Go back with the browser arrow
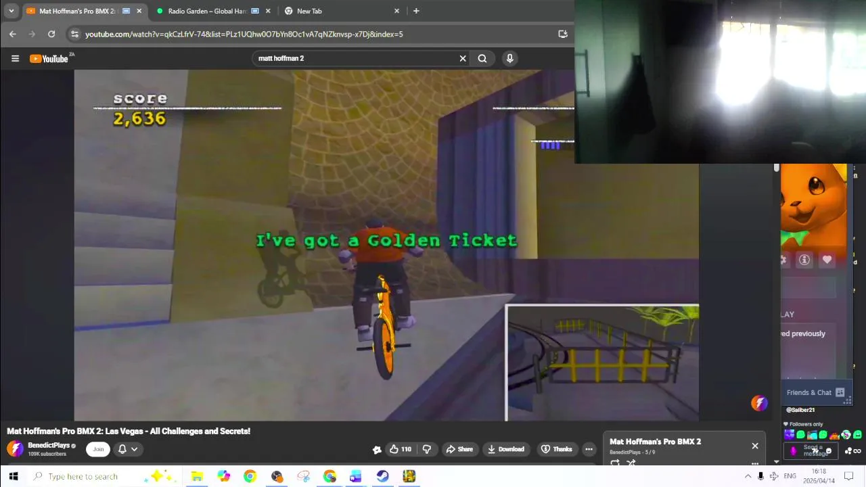 (12, 34)
